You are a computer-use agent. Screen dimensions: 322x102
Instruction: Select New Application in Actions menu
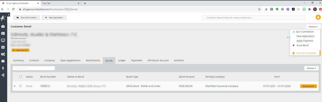[305, 36]
